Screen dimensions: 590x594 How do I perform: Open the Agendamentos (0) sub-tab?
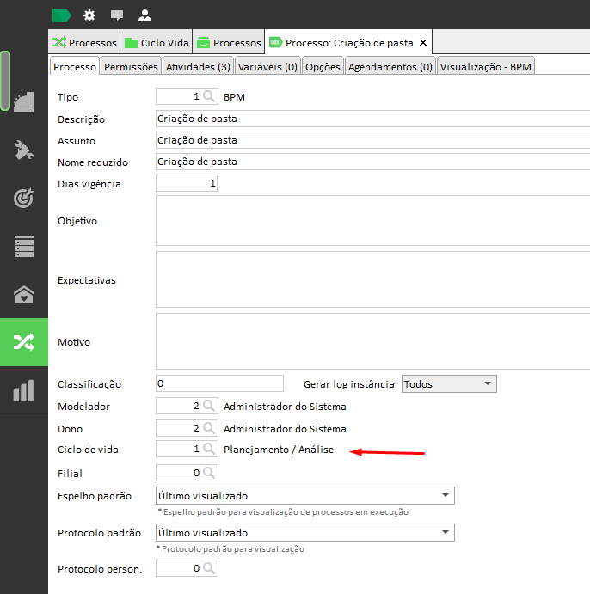point(390,67)
